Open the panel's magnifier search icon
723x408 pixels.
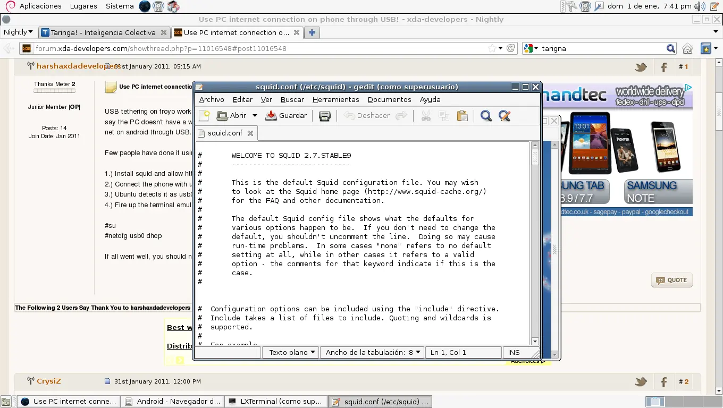(599, 6)
